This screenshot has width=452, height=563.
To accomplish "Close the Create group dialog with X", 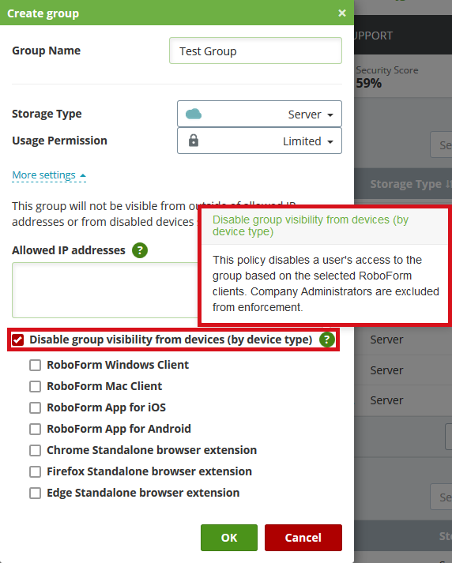I will pos(342,13).
